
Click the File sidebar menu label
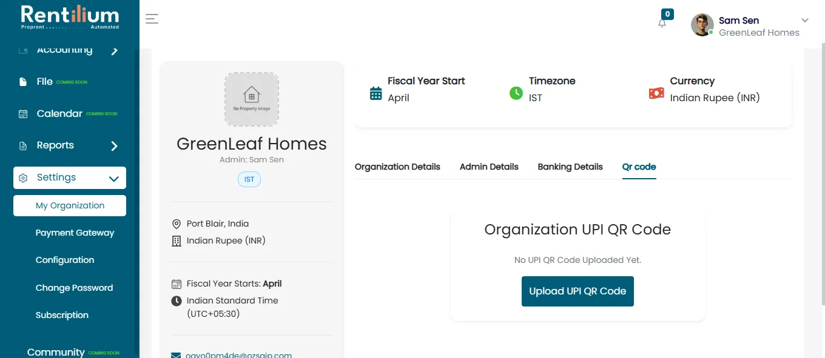click(45, 82)
